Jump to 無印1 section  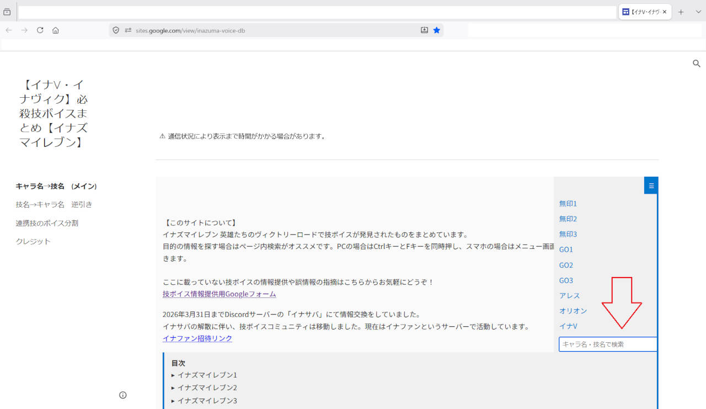point(568,204)
